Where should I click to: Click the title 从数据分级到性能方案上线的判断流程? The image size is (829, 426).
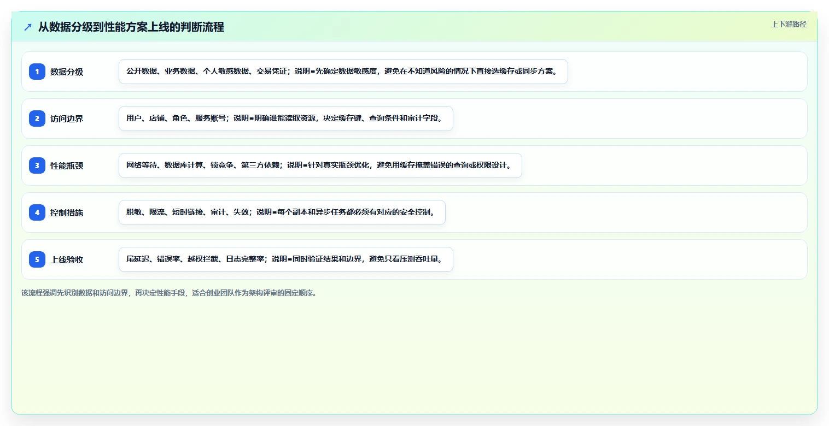pos(131,27)
